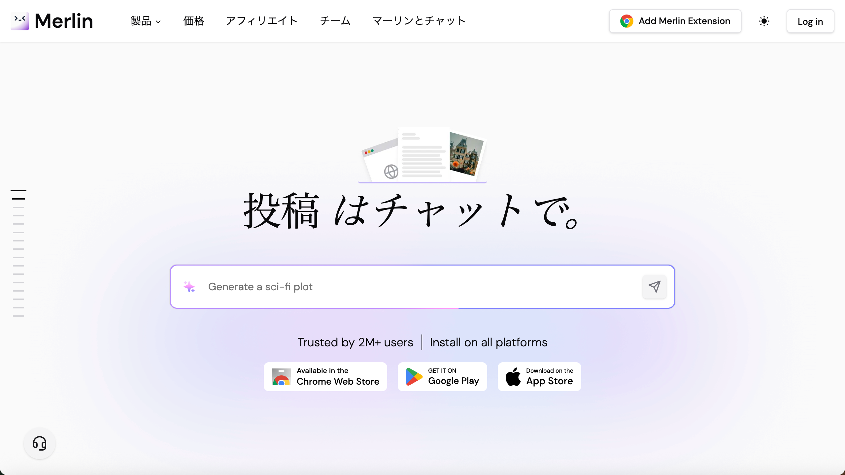Open マーリンとチャット from the navbar

click(x=419, y=21)
